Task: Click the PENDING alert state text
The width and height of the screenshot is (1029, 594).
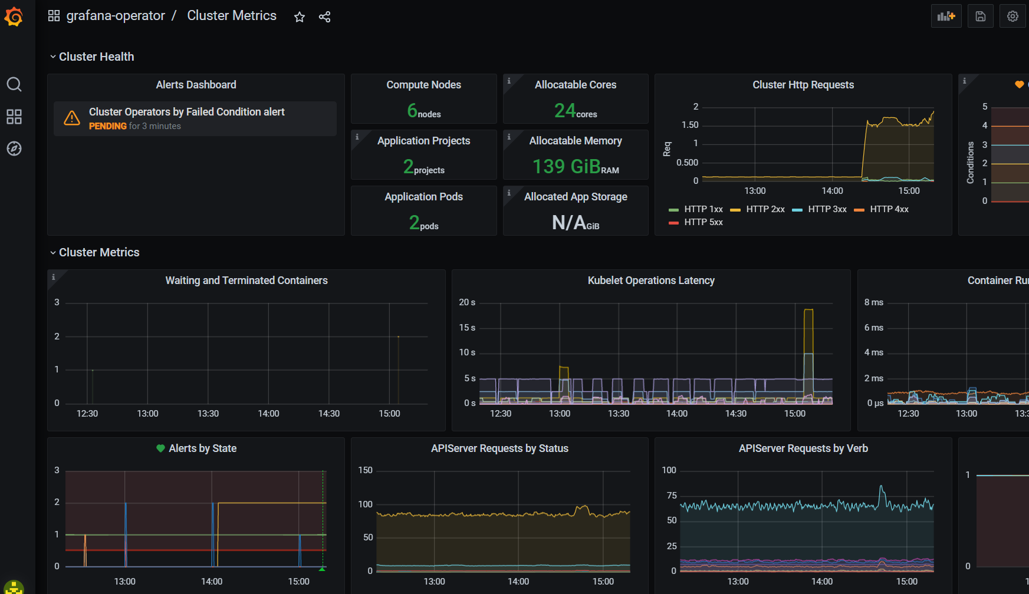Action: click(108, 126)
